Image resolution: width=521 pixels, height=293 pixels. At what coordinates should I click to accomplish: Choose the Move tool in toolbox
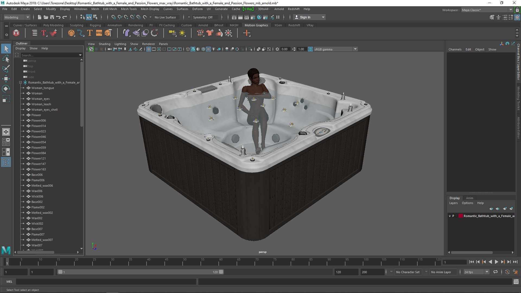point(6,79)
